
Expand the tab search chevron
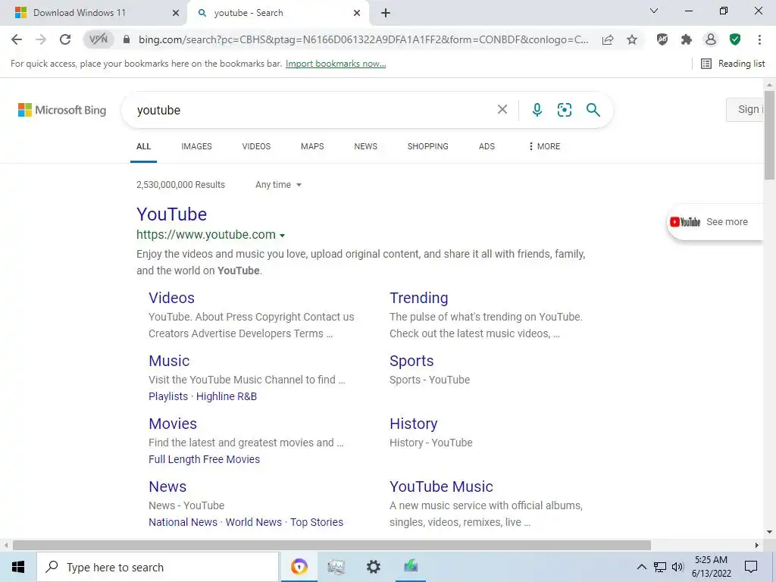654,11
